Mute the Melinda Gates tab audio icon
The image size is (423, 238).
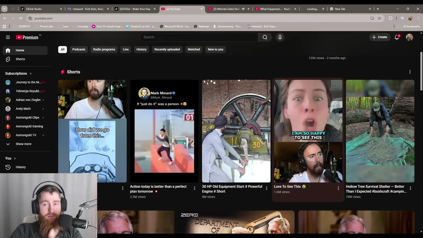point(243,9)
